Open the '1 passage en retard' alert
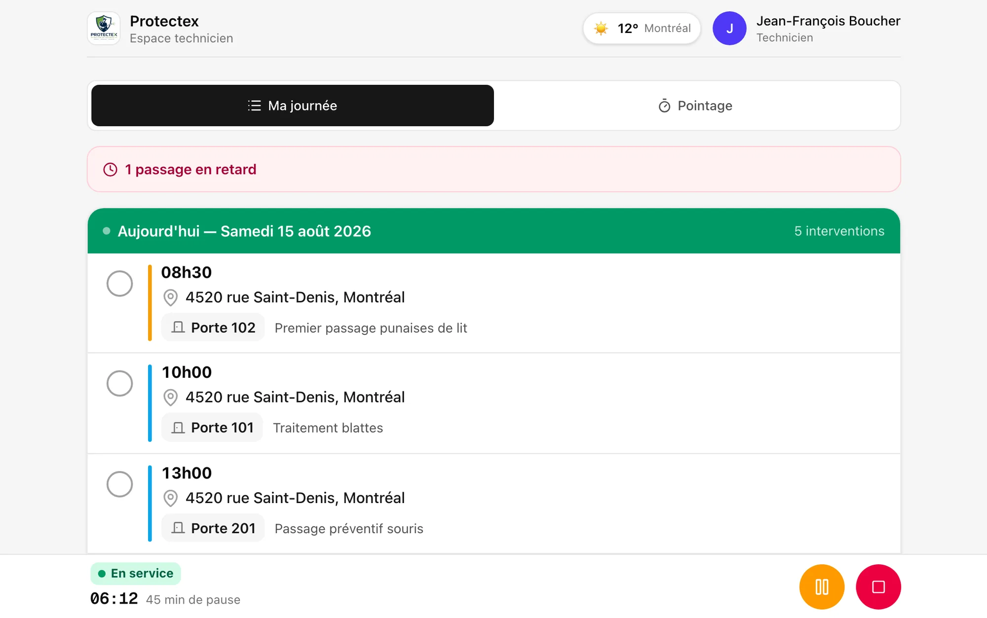The image size is (987, 618). click(494, 169)
